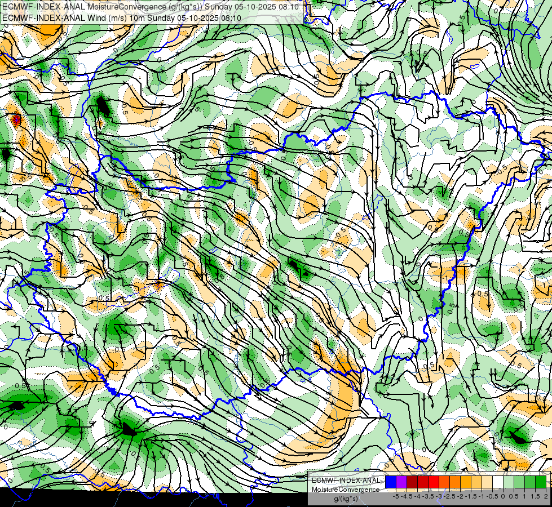Image resolution: width=552 pixels, height=507 pixels.
Task: Click the legend tick label 1.5
Action: (x=535, y=496)
